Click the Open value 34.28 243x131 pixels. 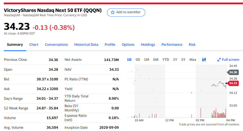click(53, 69)
